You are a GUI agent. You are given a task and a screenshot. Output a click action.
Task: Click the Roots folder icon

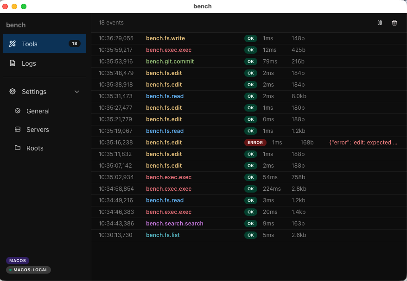[18, 148]
